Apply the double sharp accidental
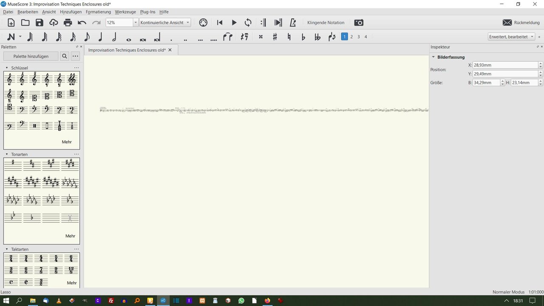The image size is (544, 306). [261, 37]
